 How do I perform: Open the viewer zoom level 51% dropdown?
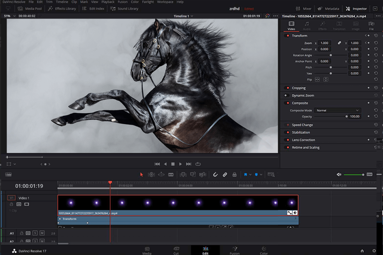point(10,16)
